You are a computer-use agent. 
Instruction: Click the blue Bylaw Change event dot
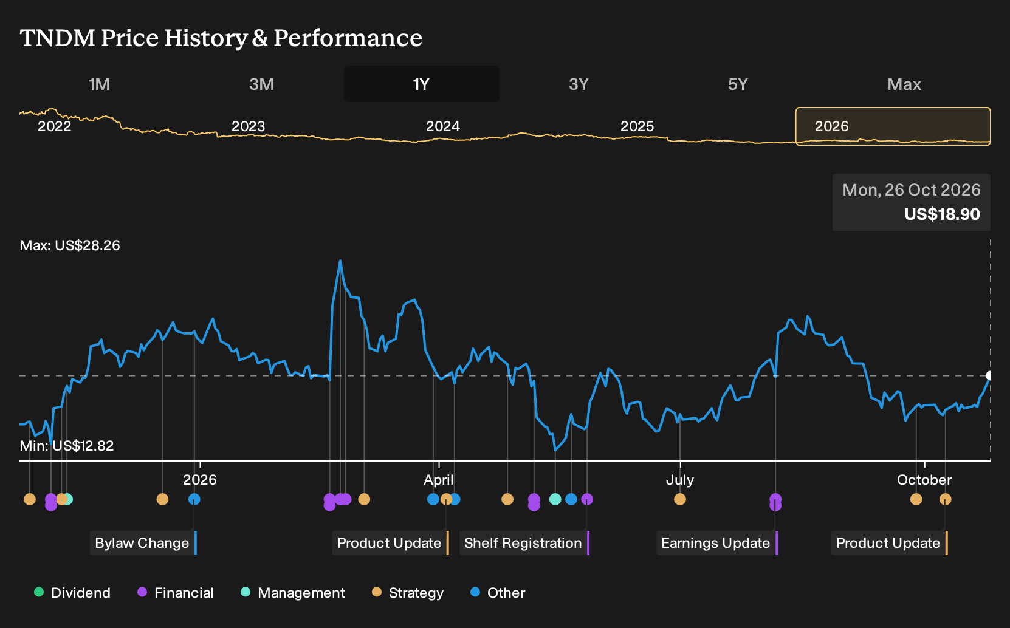coord(194,499)
